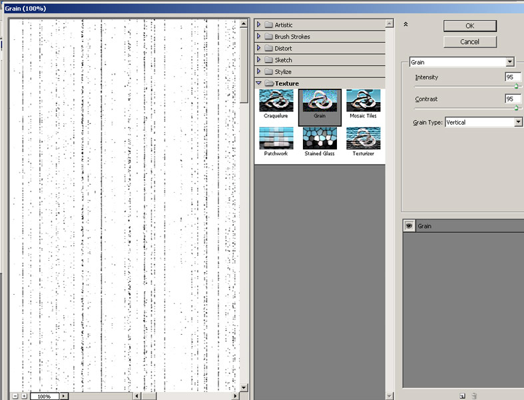This screenshot has width=524, height=400.
Task: Collapse the Texture filter category
Action: [258, 83]
